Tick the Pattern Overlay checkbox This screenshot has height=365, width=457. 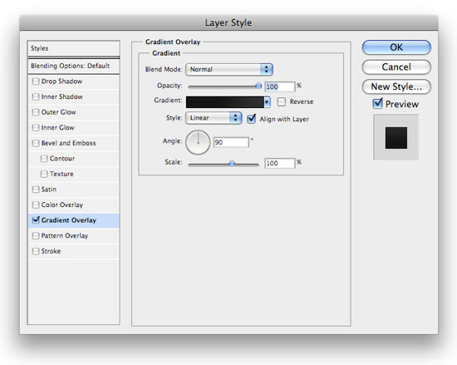pyautogui.click(x=36, y=235)
